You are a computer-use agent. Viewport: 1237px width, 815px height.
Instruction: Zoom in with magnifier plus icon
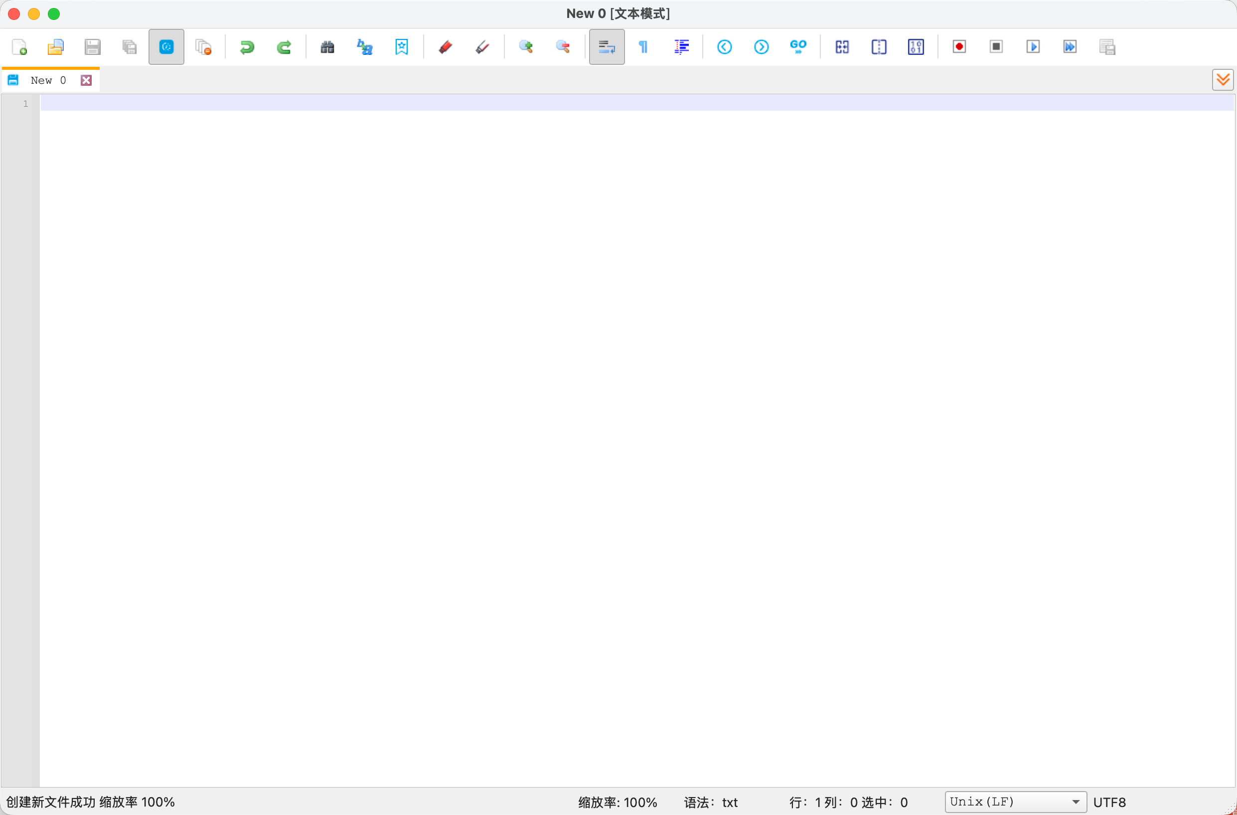point(526,47)
